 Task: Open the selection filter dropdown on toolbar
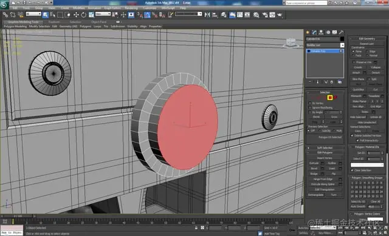33,14
